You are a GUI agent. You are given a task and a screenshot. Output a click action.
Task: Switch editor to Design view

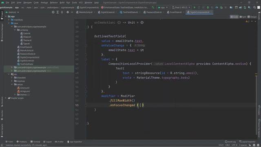click(252, 17)
